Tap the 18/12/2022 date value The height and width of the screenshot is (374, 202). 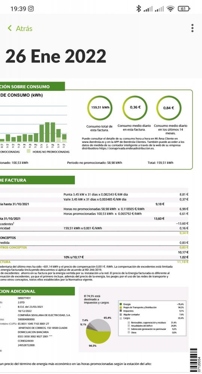[x=23, y=311]
